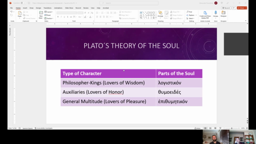256x144 pixels.
Task: Click the table cell Auxiliaries (Lovers of Honor)
Action: [x=108, y=92]
